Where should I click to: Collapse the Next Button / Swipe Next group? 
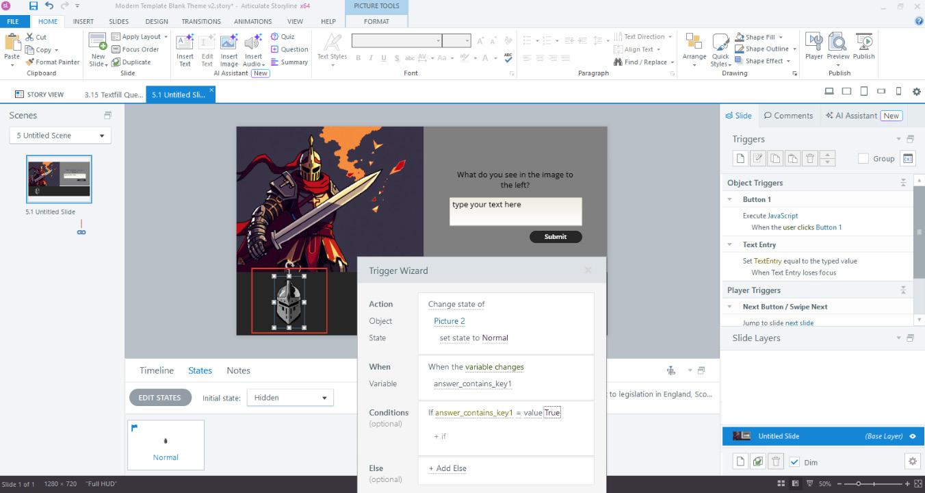[730, 307]
